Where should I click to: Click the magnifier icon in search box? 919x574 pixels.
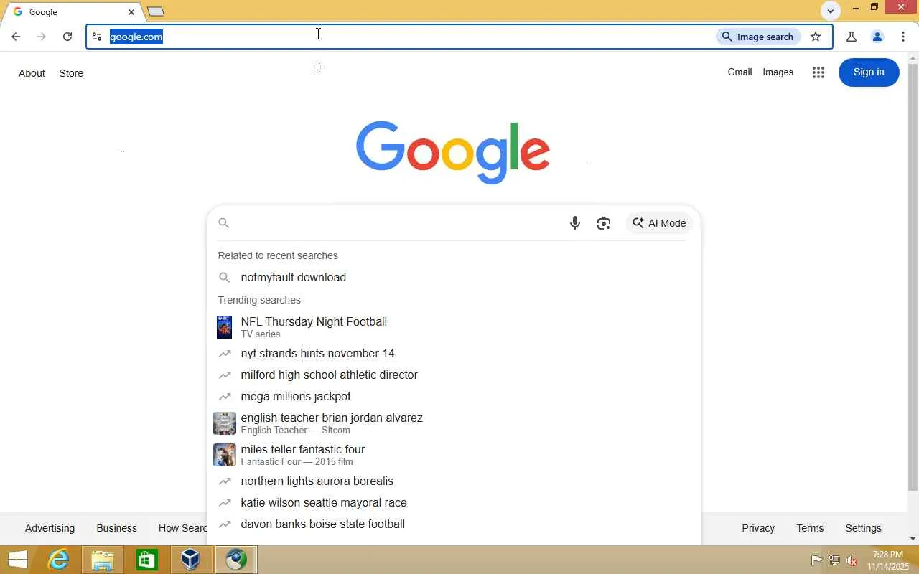[x=224, y=223]
